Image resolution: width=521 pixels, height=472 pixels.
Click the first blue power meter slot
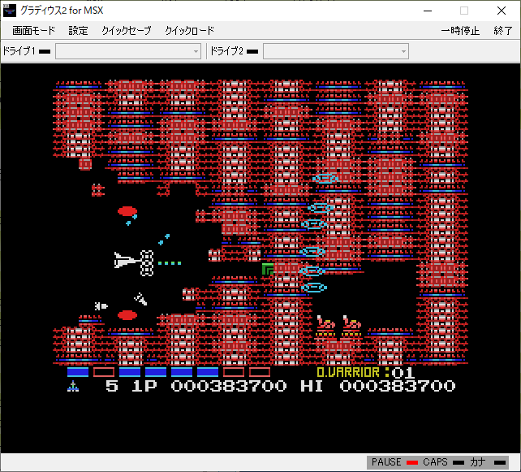[78, 372]
